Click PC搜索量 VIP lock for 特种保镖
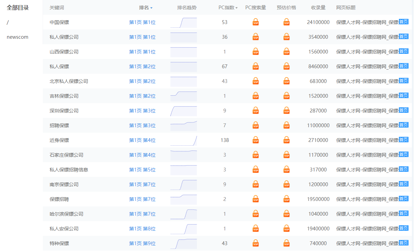414x252 pixels. 255,243
